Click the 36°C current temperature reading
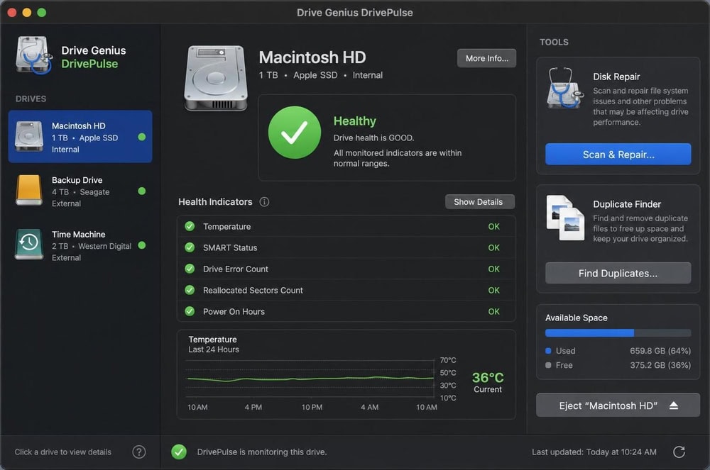 click(x=488, y=377)
